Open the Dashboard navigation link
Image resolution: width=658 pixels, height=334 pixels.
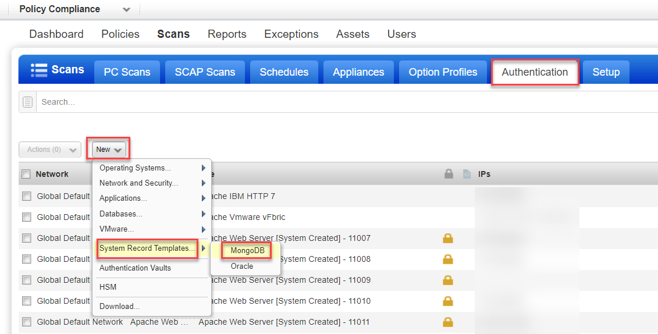[x=56, y=34]
